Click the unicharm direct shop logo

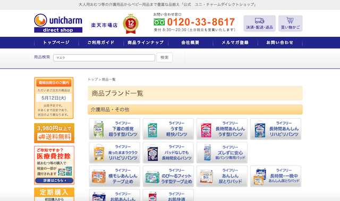click(58, 23)
